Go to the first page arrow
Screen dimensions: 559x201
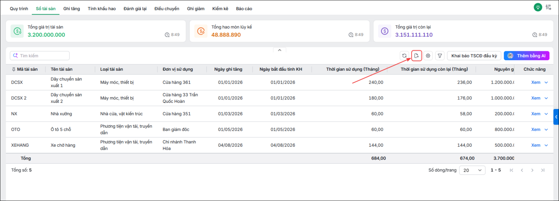[x=511, y=170]
